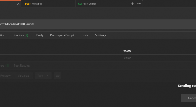Open the Headers (7) request tab
This screenshot has width=196, height=107.
tap(20, 35)
